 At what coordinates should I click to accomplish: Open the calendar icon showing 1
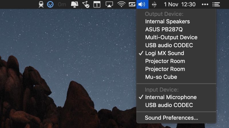[x=97, y=4]
